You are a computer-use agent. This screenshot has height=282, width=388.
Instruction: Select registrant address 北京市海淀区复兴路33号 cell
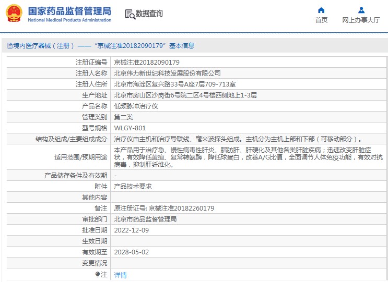(x=175, y=84)
